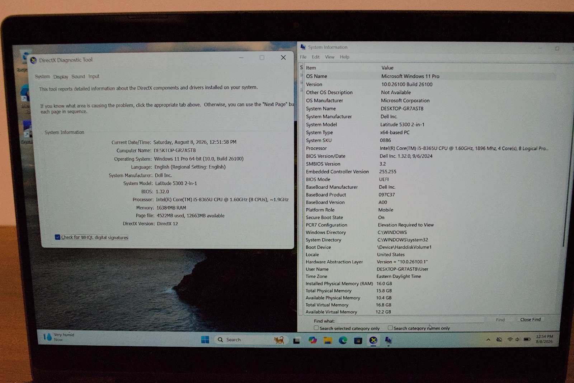Viewport: 574px width, 383px height.
Task: Click the battery tray icon
Action: [527, 340]
